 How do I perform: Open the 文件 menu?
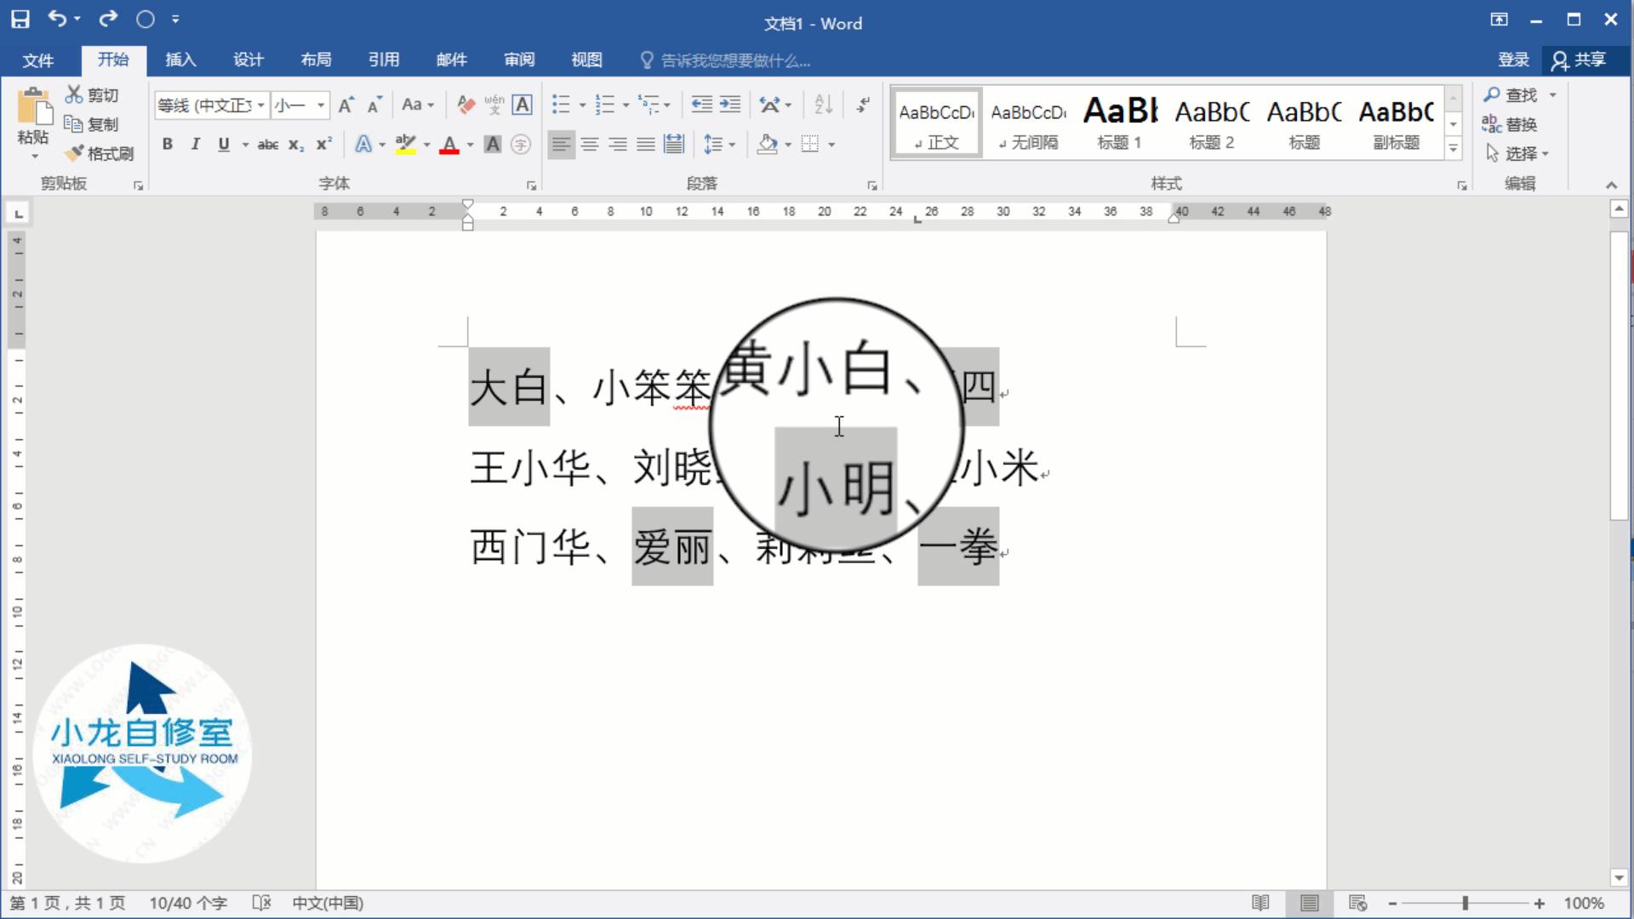click(37, 60)
